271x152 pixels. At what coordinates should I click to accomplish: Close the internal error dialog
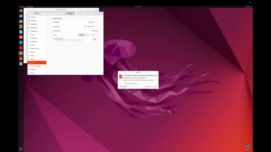(157, 72)
